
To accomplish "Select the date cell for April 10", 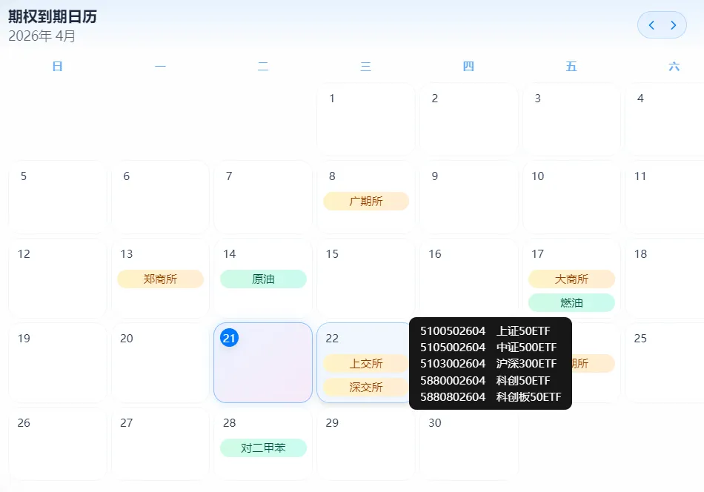I will 571,197.
